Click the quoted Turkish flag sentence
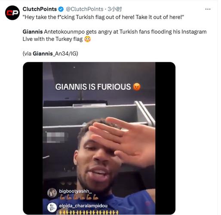This screenshot has height=215, width=221. click(x=103, y=17)
